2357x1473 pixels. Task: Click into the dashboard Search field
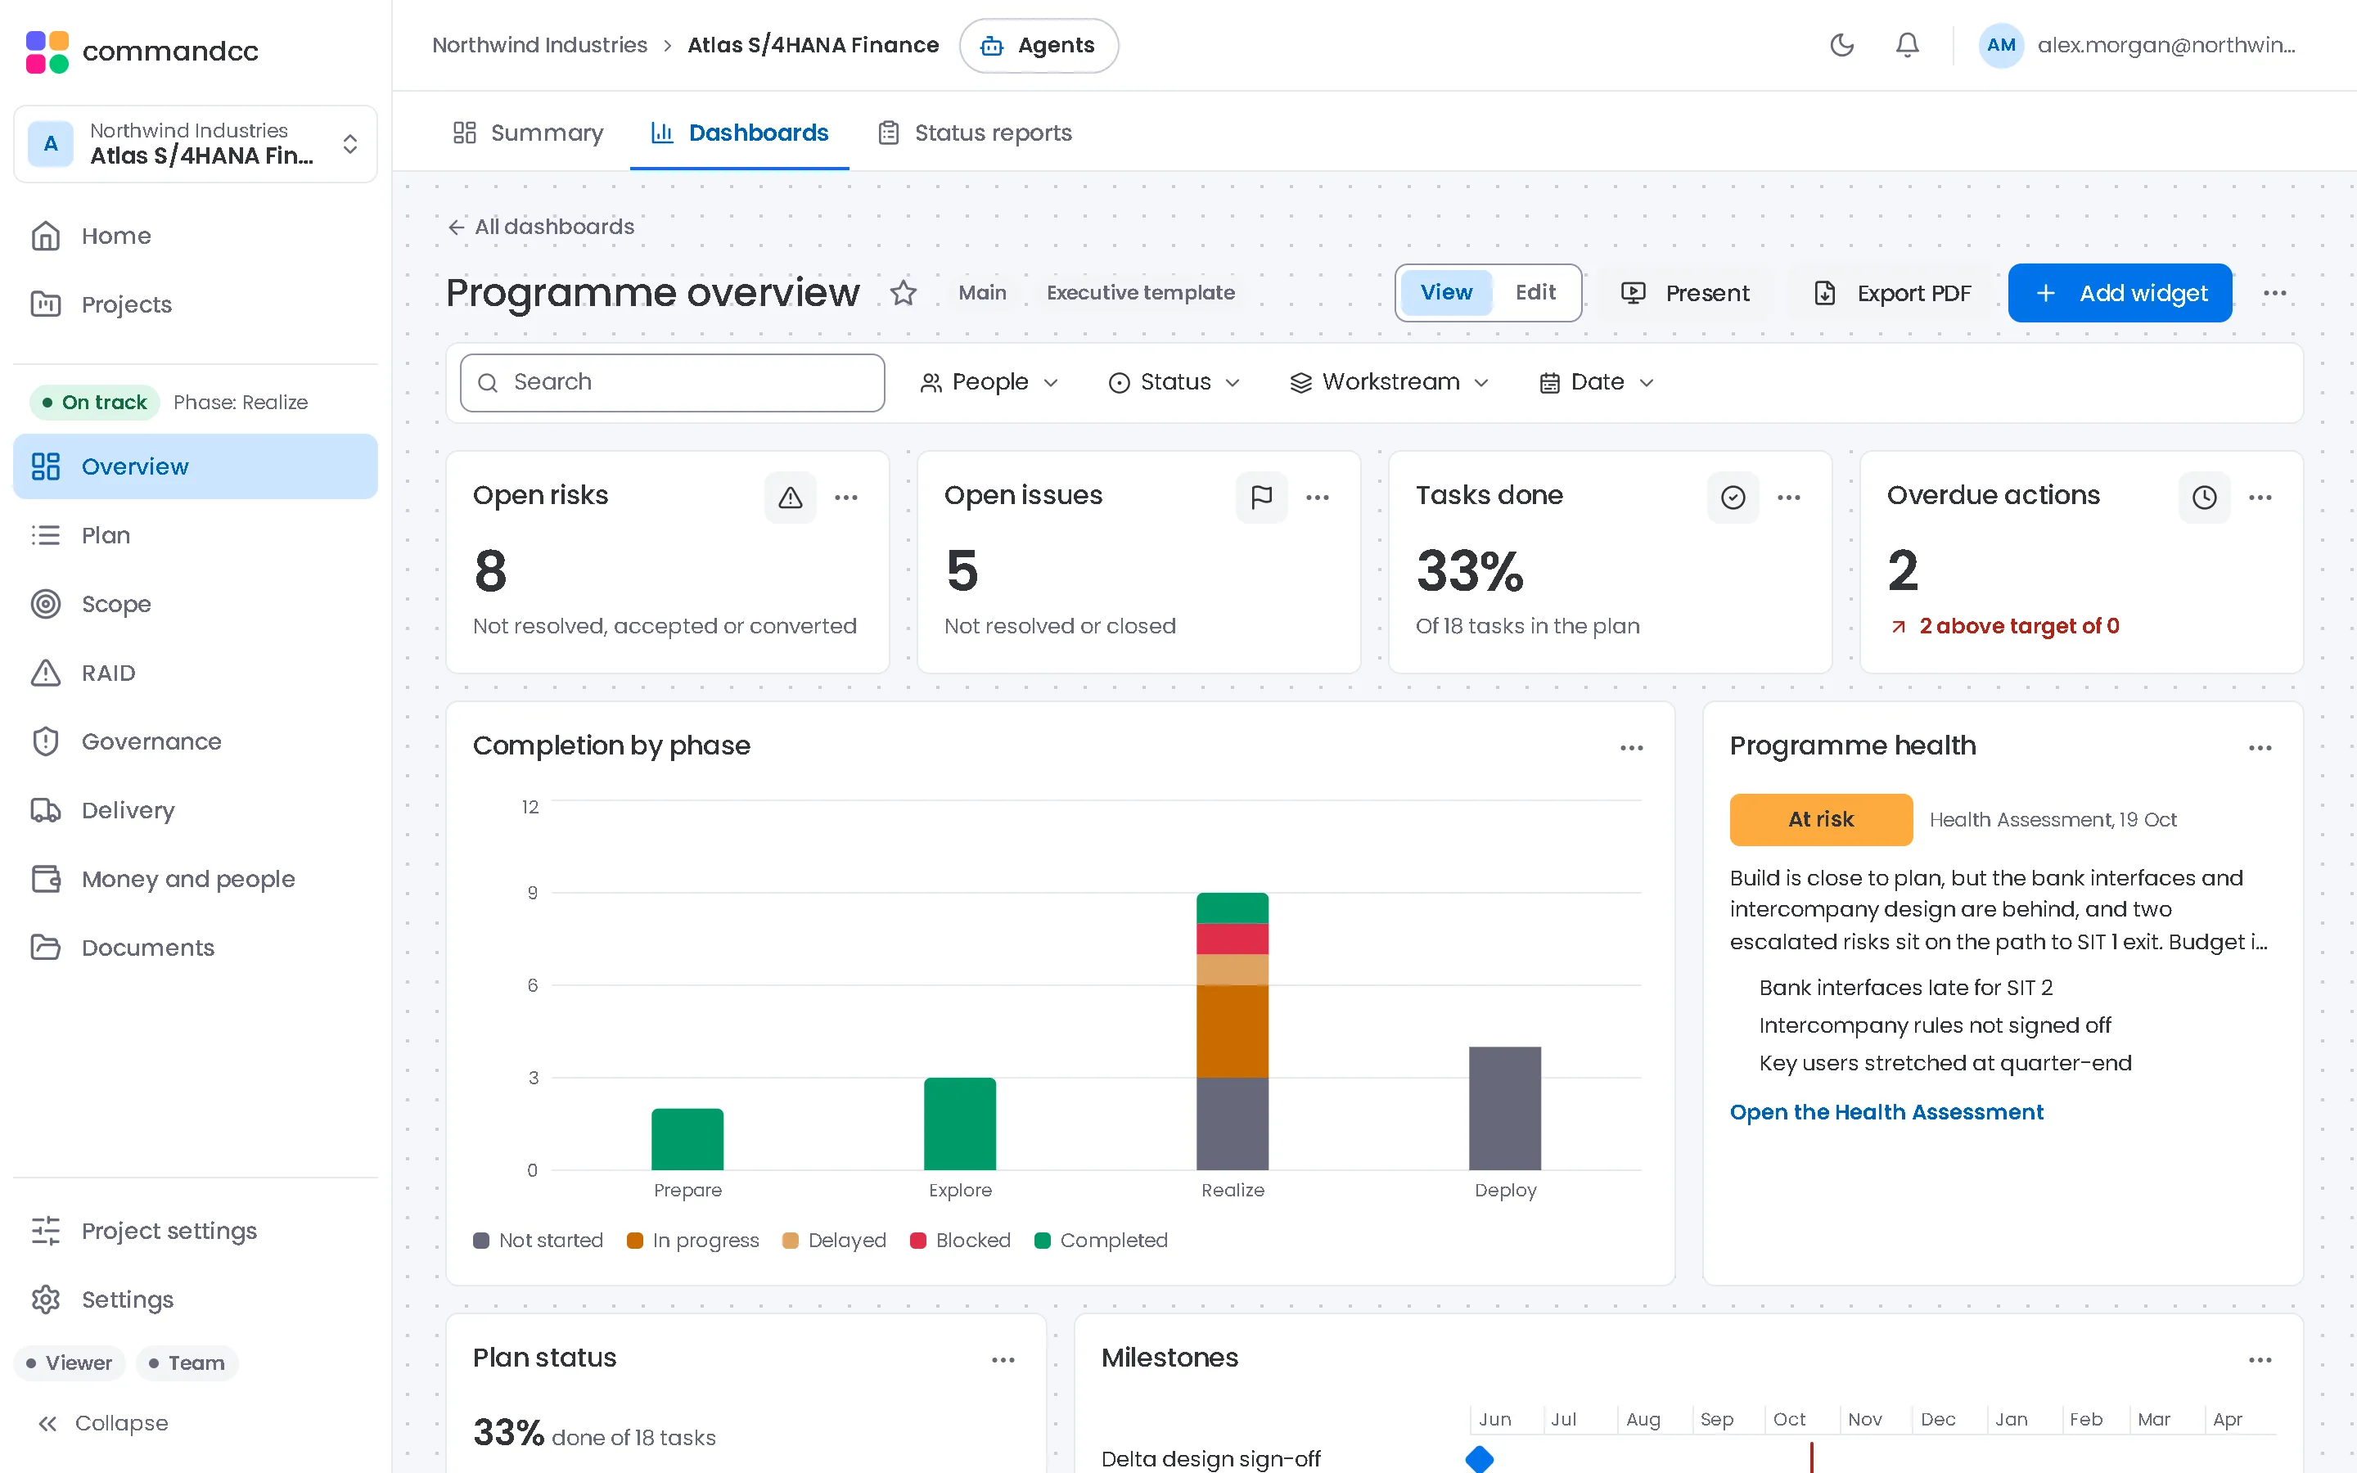pyautogui.click(x=672, y=382)
